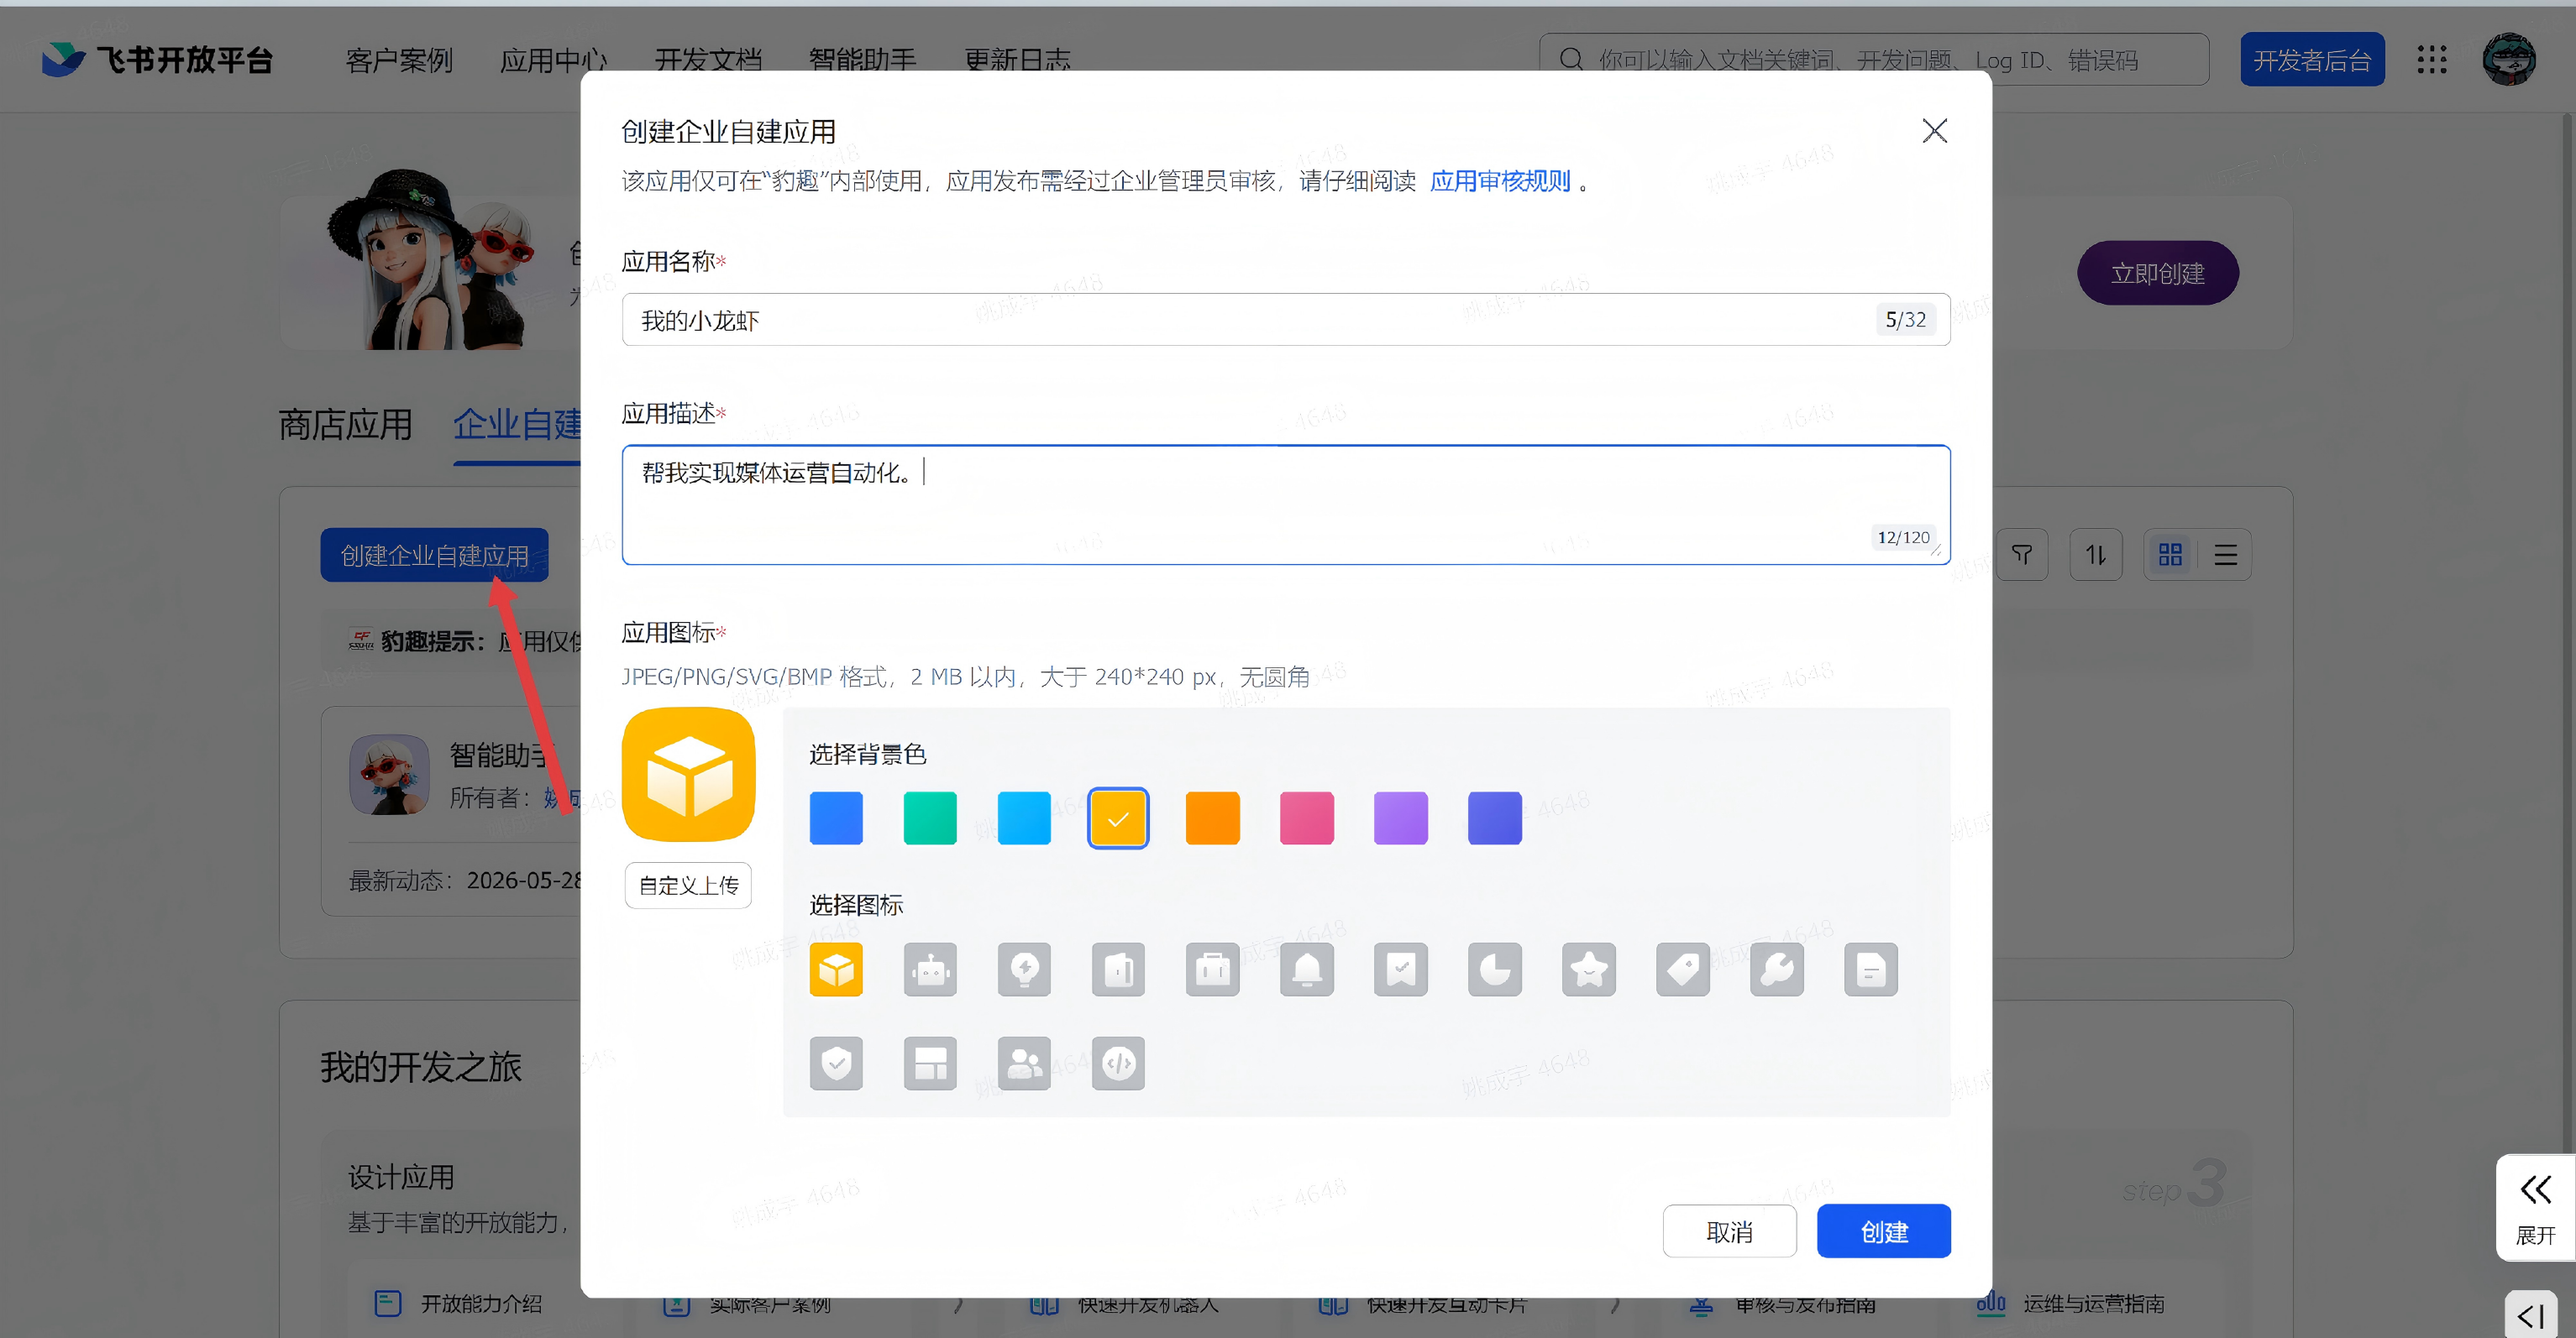Click the large yellow app icon preview
Viewport: 2576px width, 1338px height.
click(x=688, y=775)
